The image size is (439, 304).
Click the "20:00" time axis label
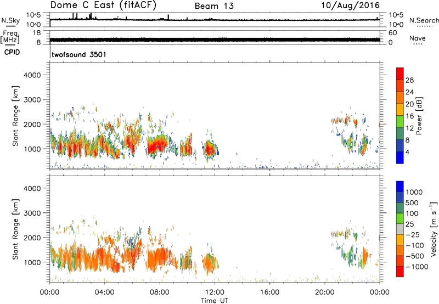[x=325, y=292]
